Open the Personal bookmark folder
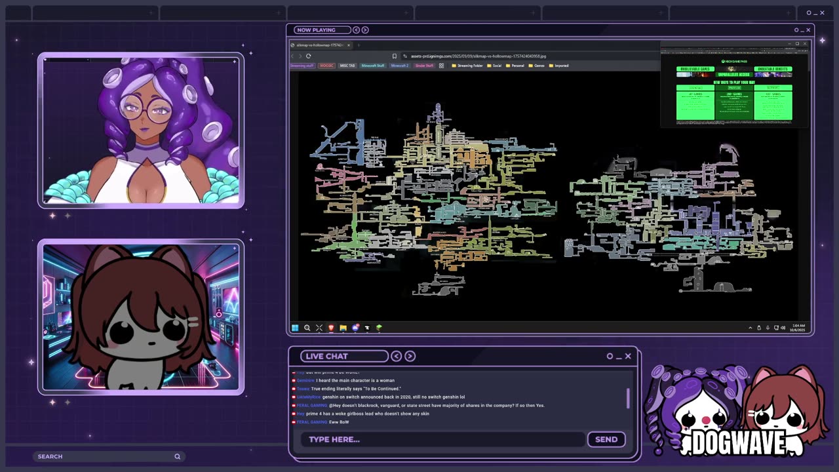The image size is (839, 472). click(515, 66)
